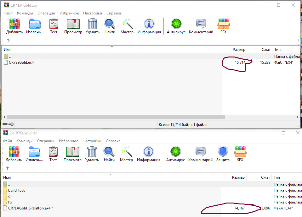Click horizontal scrollbar right arrow in zip window

[297, 117]
